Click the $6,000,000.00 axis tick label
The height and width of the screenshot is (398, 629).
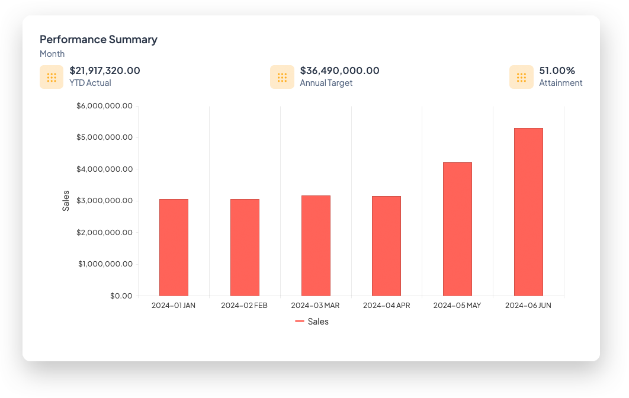[104, 106]
